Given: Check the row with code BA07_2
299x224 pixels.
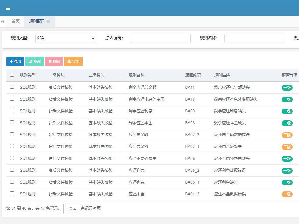Looking at the screenshot, I should (12, 134).
